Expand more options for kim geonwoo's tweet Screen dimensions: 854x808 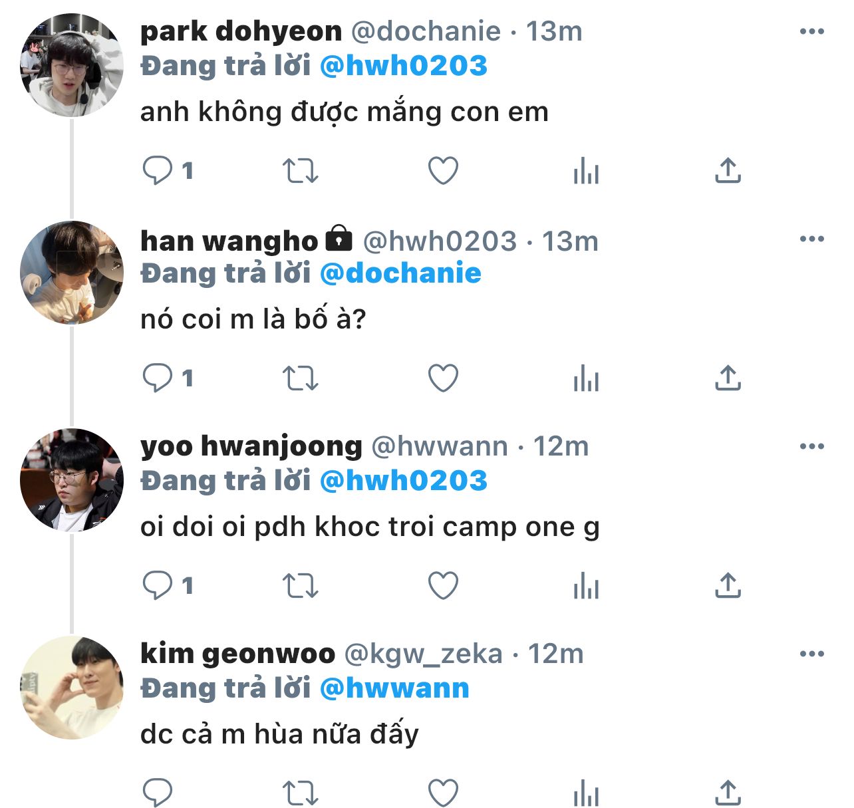(x=811, y=654)
